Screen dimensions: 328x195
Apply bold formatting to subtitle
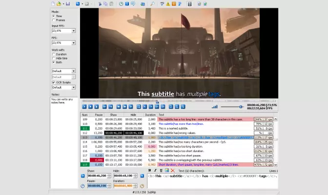coord(149,171)
